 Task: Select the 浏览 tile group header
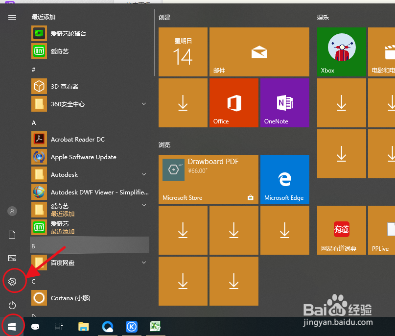click(x=164, y=144)
